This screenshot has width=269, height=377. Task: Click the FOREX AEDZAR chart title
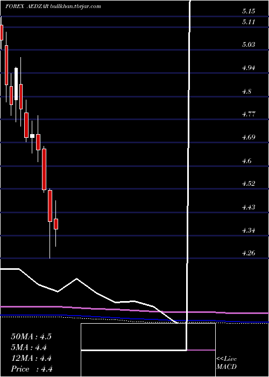[x=27, y=6]
